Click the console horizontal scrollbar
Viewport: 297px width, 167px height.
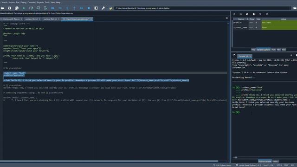click(x=236, y=157)
